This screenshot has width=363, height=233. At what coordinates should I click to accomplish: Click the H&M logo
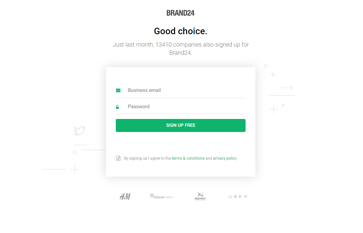tap(125, 197)
